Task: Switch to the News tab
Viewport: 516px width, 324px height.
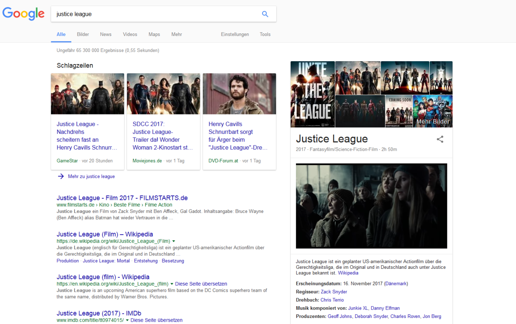Action: [106, 35]
